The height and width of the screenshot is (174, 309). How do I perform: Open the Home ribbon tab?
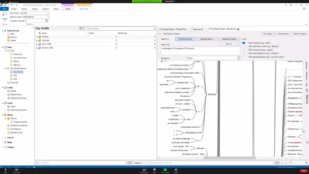point(14,9)
